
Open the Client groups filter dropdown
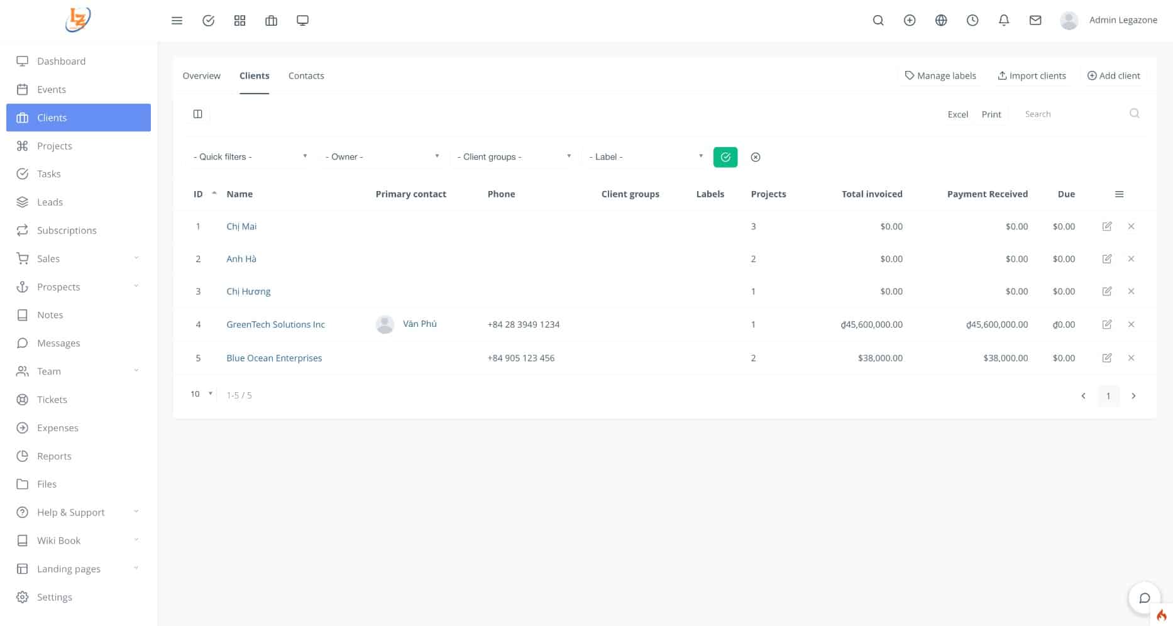pyautogui.click(x=514, y=156)
